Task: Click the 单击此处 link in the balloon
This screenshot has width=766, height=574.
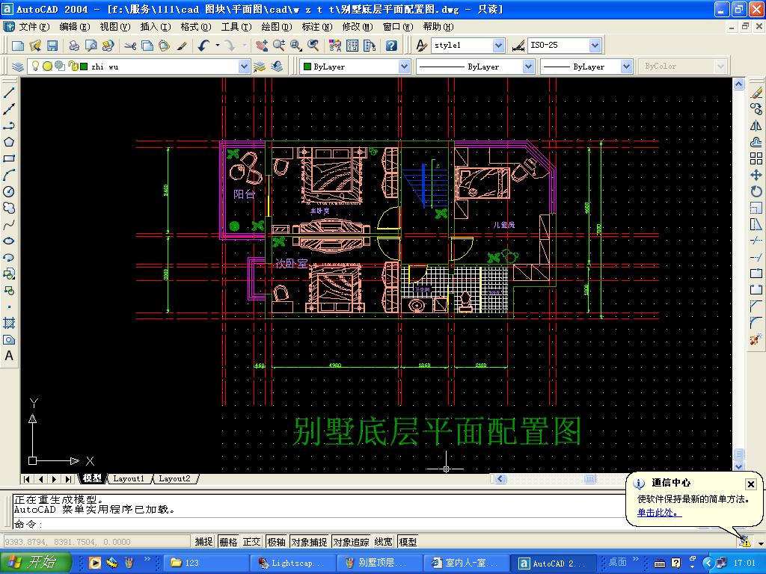Action: (x=659, y=513)
